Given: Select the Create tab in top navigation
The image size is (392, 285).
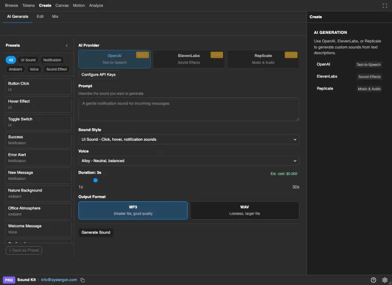Looking at the screenshot, I should 45,5.
